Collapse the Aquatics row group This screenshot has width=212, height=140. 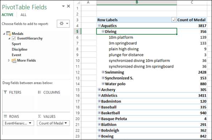pos(99,25)
